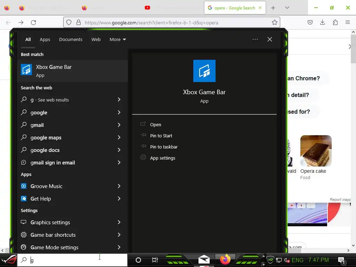The height and width of the screenshot is (267, 356).
Task: Expand the google maps suggestion arrow
Action: coord(119,137)
